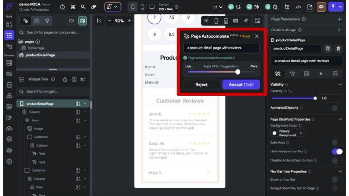The width and height of the screenshot is (349, 196).
Task: Click Accept (Tab) button
Action: click(x=241, y=85)
